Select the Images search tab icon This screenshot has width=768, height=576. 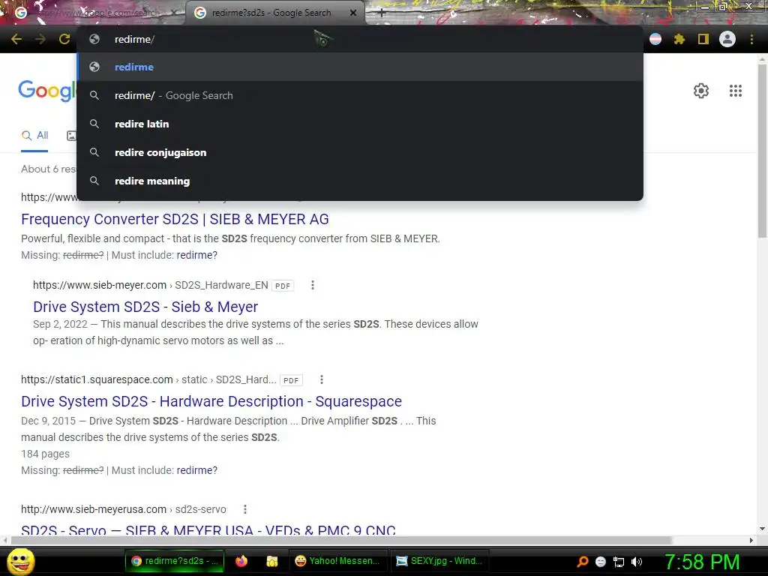(71, 136)
